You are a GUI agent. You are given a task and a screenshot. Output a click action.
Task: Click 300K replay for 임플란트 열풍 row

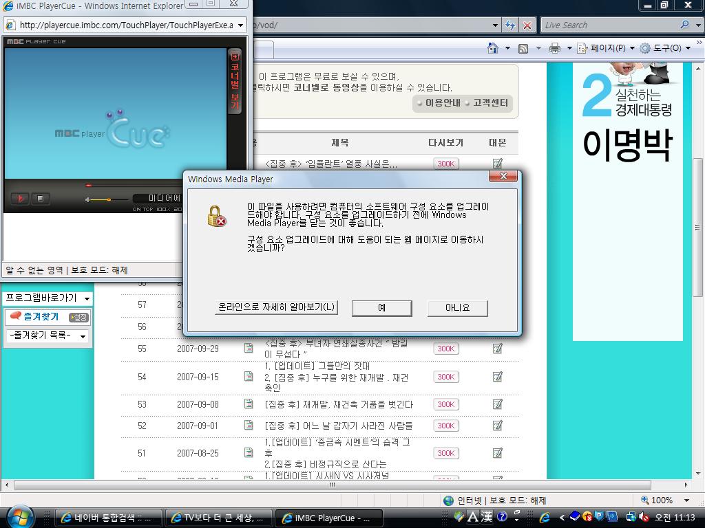click(445, 164)
